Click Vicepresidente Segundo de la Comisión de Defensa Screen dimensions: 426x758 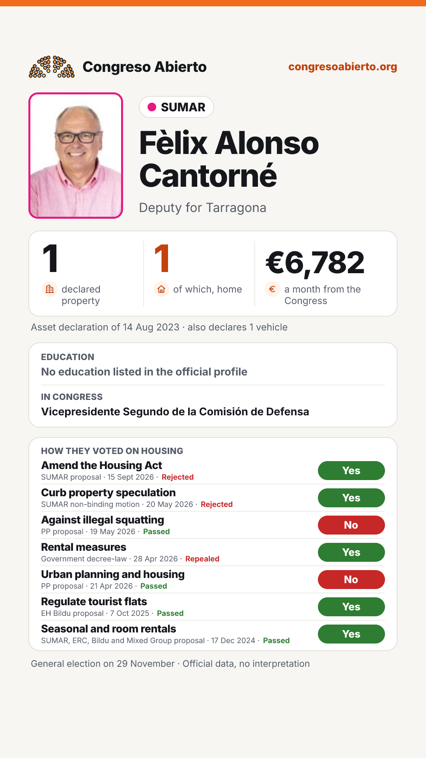175,412
